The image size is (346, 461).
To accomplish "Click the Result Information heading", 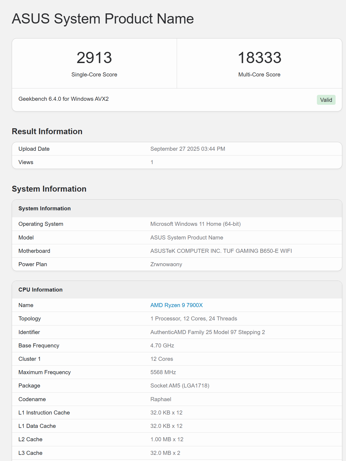I will (47, 131).
